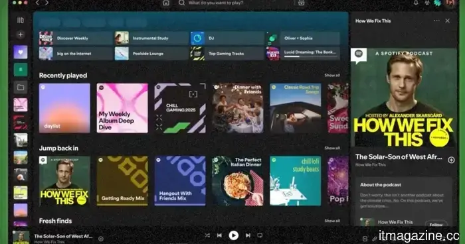This screenshot has width=465, height=244.
Task: Open notifications bell icon
Action: [x=416, y=3]
